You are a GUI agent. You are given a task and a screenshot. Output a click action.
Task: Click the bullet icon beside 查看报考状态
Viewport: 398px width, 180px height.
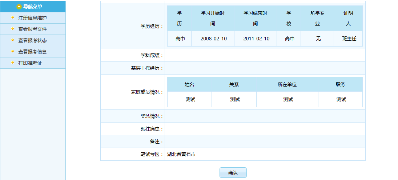(13, 40)
